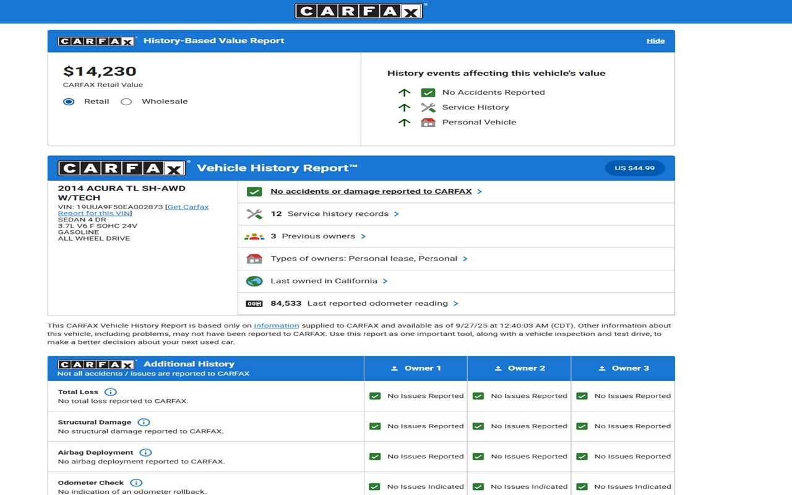Click odometer icon beside 84,533
This screenshot has width=792, height=495.
(x=254, y=304)
